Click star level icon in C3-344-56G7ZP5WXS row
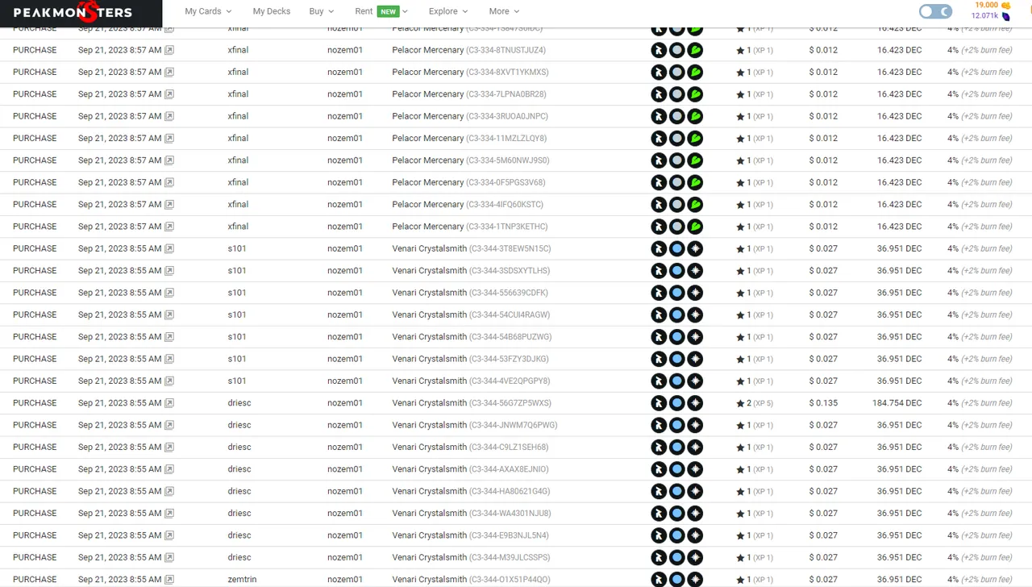Viewport: 1032px width, 587px height. coord(740,403)
